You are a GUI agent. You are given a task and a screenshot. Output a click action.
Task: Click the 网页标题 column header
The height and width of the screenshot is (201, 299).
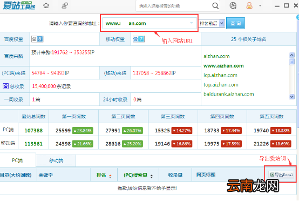point(206,175)
